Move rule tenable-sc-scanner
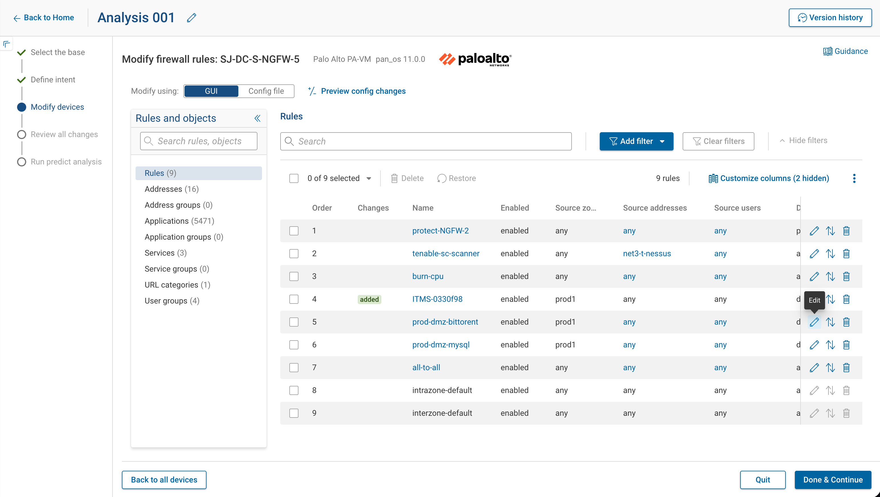Screen dimensions: 880x497 830,254
